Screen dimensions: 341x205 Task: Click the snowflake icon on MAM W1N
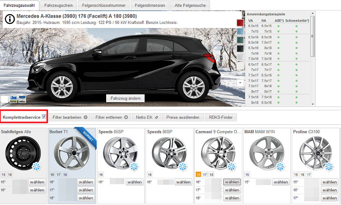point(280,167)
